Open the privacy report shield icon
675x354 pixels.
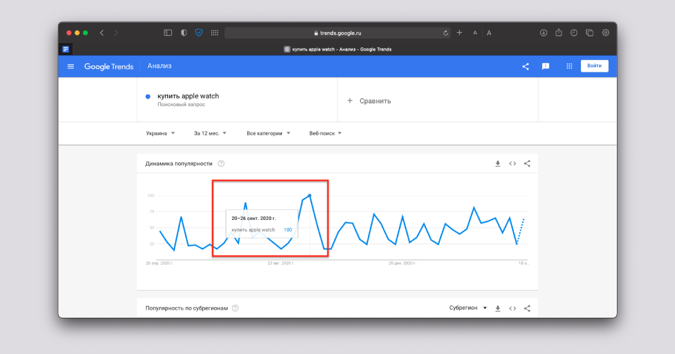coord(184,33)
